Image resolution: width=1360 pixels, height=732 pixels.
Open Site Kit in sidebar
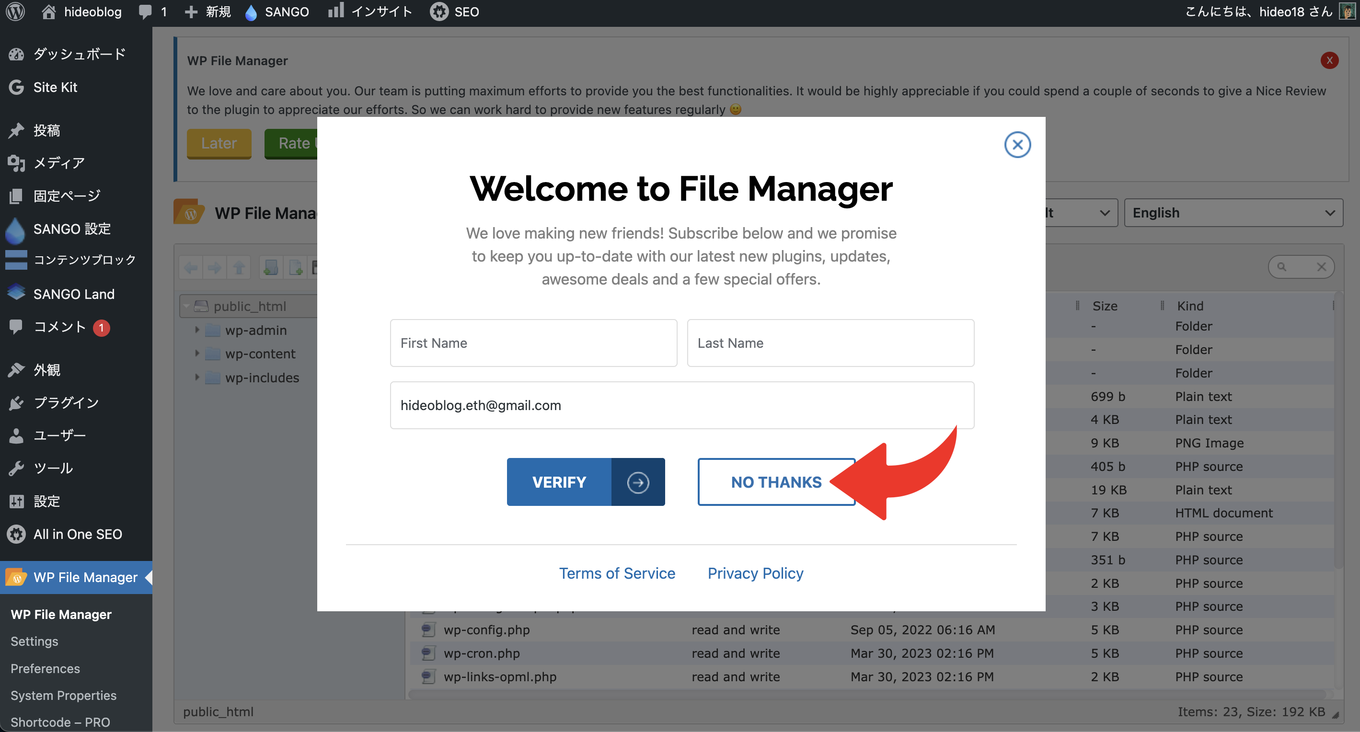tap(76, 87)
